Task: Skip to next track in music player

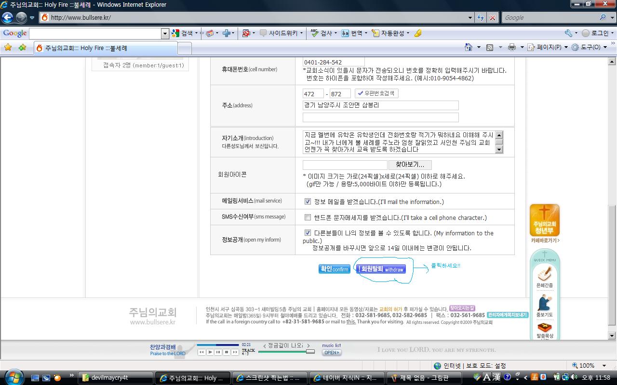Action: [235, 352]
